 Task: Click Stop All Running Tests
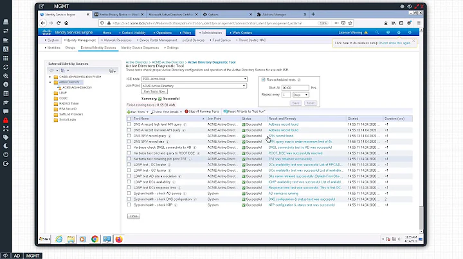tap(202, 112)
